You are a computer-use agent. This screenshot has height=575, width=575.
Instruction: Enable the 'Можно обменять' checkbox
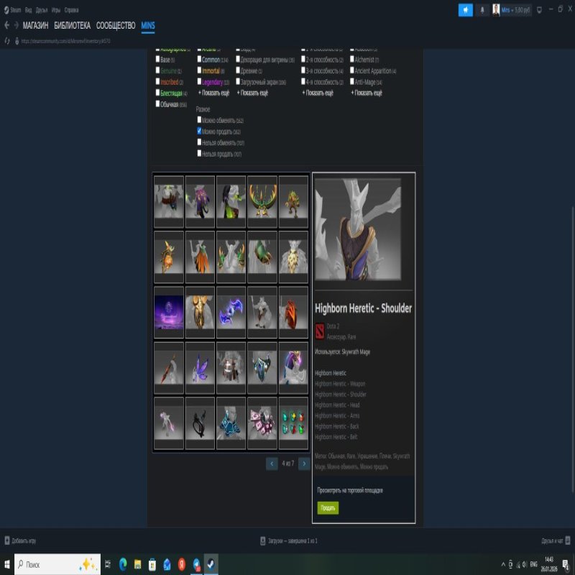(x=200, y=120)
